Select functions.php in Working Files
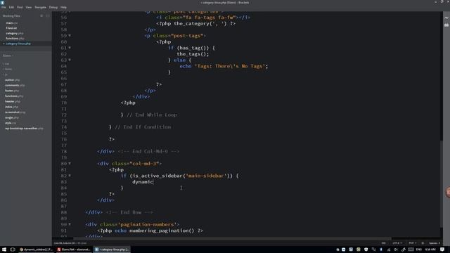 coord(15,39)
